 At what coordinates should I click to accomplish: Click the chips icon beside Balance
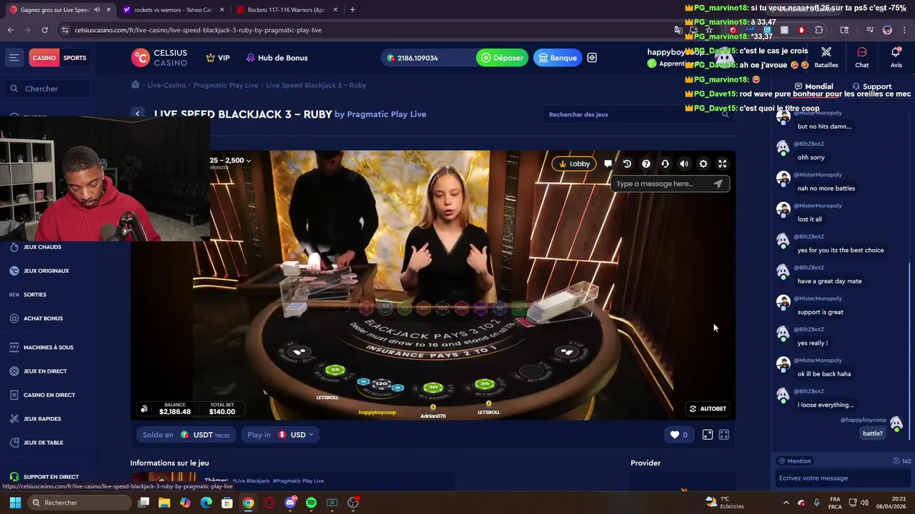tap(144, 409)
